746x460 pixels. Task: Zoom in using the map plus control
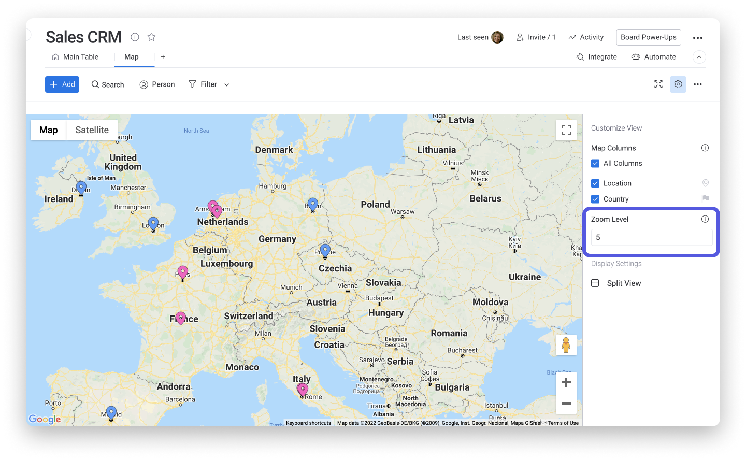coord(566,382)
